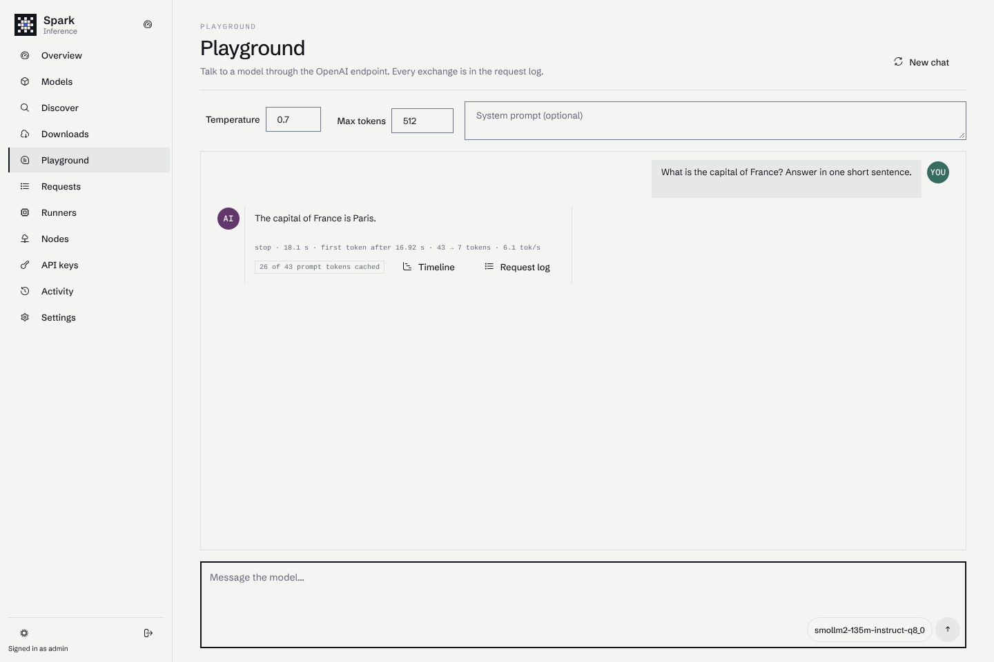This screenshot has height=662, width=994.
Task: Toggle theme with the bottom sun icon
Action: click(x=24, y=633)
